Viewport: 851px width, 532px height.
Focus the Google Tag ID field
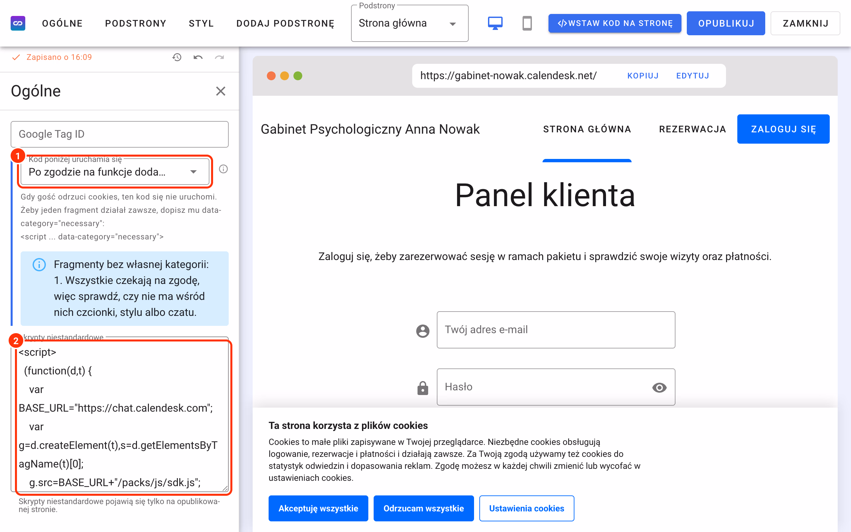point(120,134)
